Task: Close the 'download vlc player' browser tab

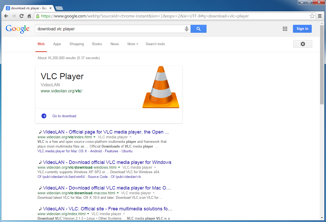Action: 50,8
